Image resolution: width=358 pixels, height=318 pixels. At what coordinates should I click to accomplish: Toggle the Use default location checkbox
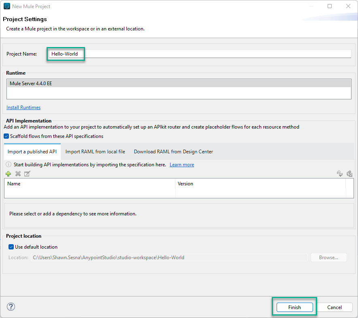pyautogui.click(x=11, y=247)
